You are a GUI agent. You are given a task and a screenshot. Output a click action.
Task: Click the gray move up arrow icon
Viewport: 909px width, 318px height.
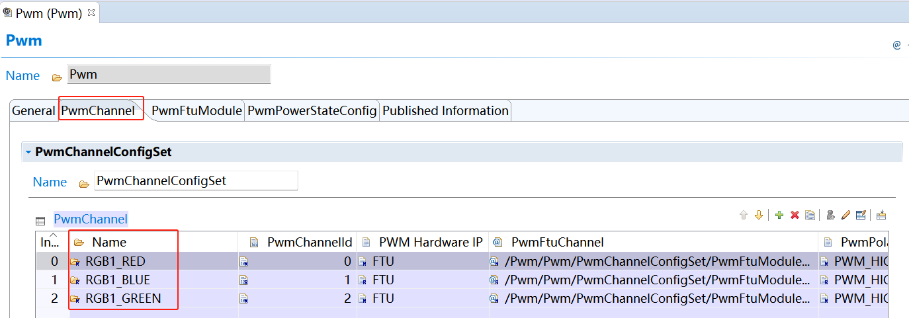tap(743, 215)
